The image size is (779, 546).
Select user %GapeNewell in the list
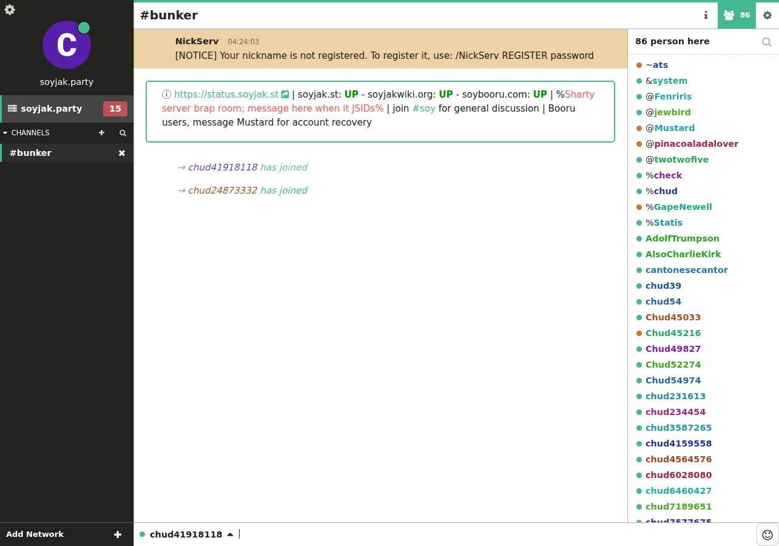pos(679,207)
